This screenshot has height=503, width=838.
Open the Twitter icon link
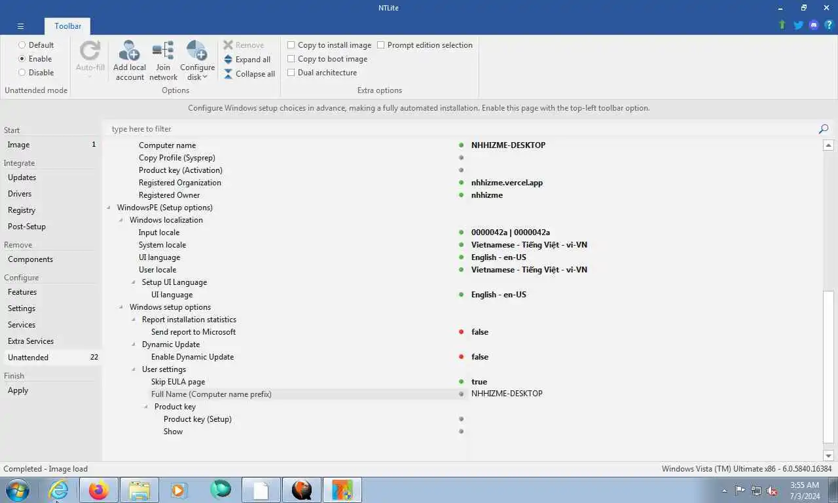798,25
